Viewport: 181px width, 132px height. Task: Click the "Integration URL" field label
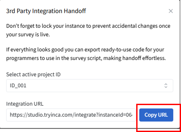(25, 104)
